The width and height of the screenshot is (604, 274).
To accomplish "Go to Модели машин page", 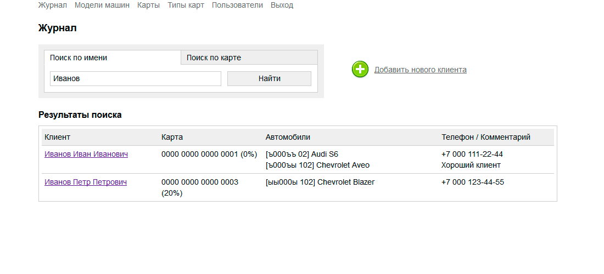I will point(102,5).
